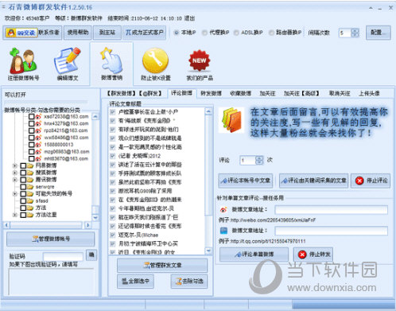Click the 评论 count spinner arrows
Image resolution: width=396 pixels, height=311 pixels.
[x=259, y=160]
